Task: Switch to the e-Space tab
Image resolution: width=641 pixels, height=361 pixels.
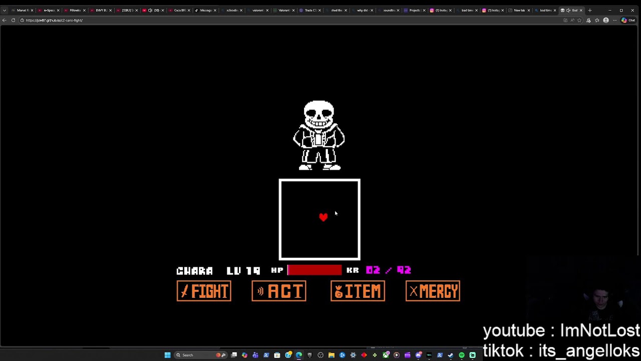Action: tap(49, 10)
